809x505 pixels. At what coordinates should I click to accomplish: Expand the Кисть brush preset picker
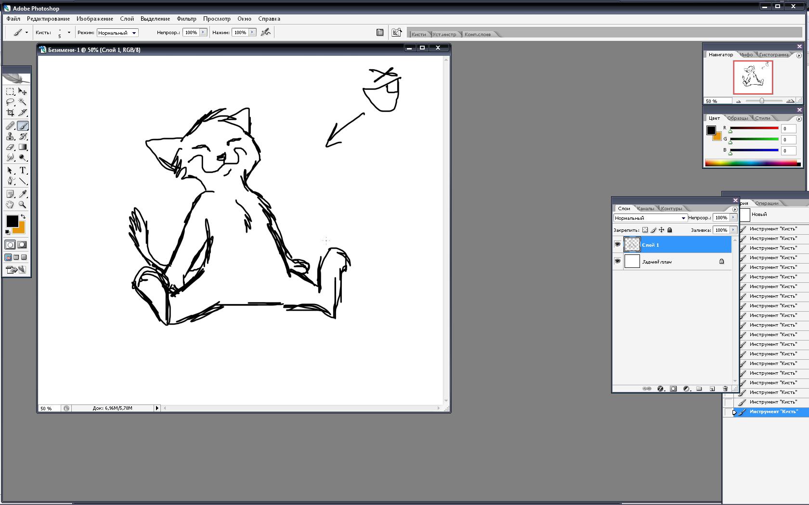(x=69, y=33)
